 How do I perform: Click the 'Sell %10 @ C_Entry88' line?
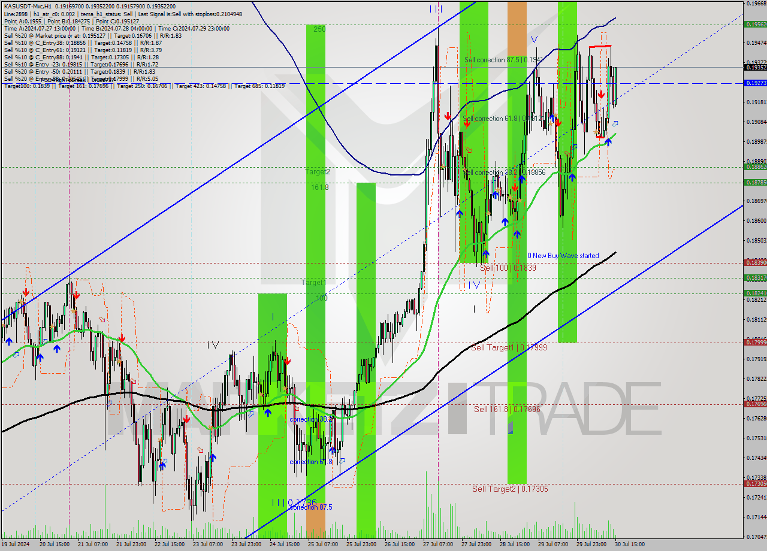pos(81,57)
